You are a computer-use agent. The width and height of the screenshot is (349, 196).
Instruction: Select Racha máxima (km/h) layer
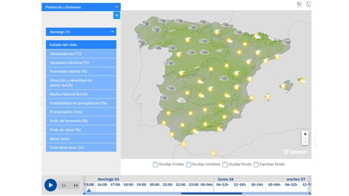point(81,94)
